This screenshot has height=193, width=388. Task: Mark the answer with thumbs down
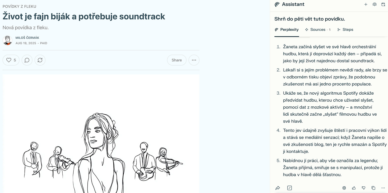(x=363, y=188)
